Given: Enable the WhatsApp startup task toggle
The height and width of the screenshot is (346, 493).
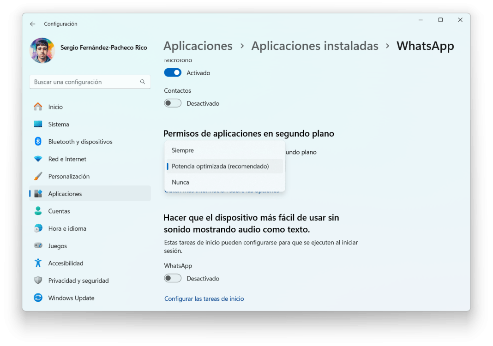Looking at the screenshot, I should 172,278.
